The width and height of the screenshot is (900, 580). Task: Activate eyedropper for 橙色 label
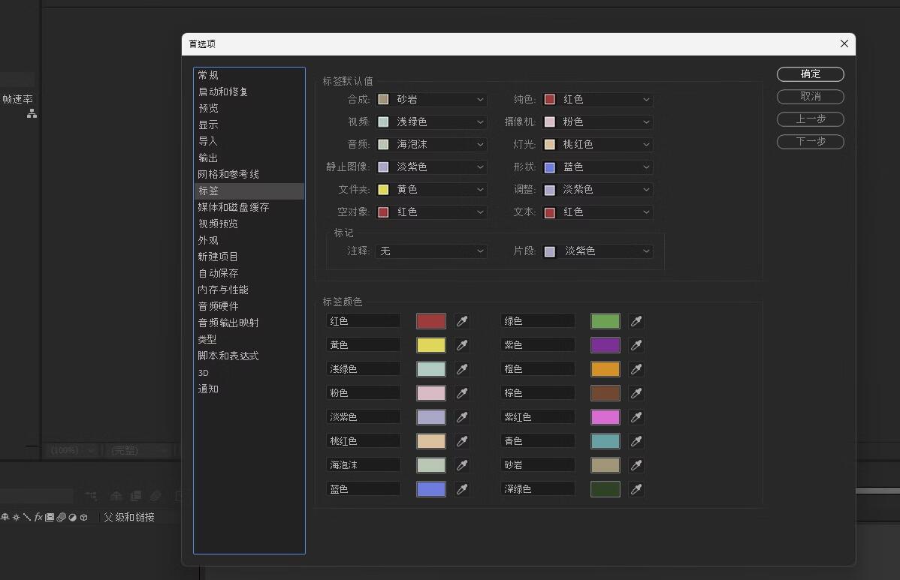[x=636, y=369]
